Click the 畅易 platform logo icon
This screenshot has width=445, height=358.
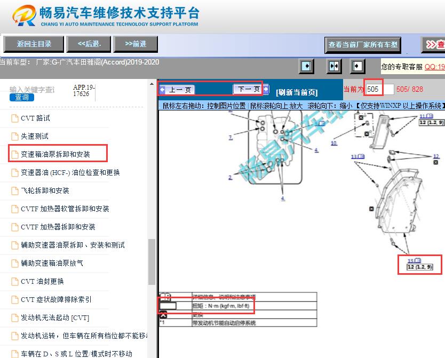point(24,16)
